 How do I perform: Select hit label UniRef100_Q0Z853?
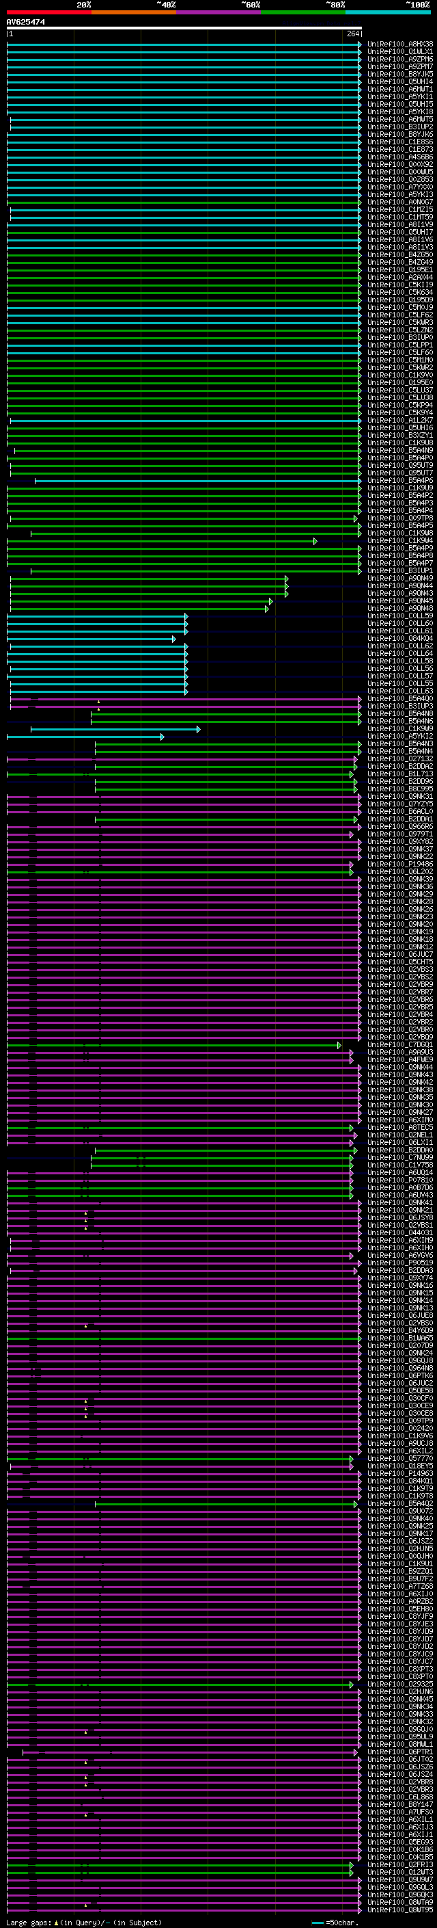(x=400, y=180)
